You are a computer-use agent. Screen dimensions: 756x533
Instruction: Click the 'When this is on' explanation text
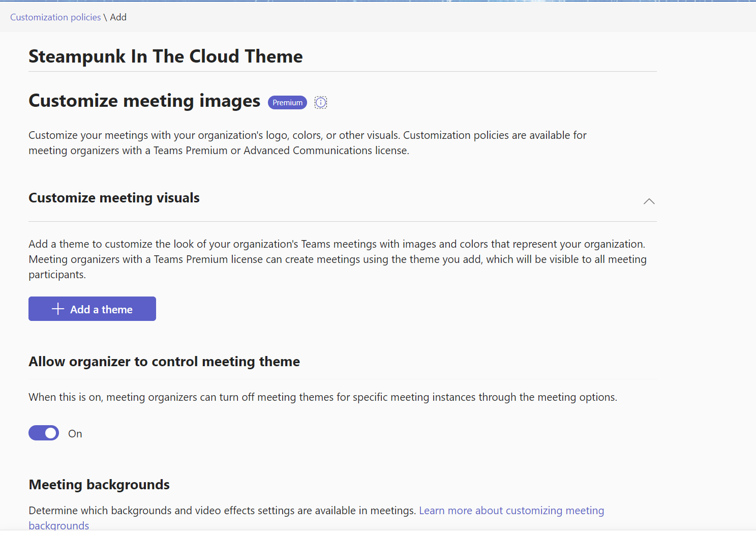coord(322,397)
